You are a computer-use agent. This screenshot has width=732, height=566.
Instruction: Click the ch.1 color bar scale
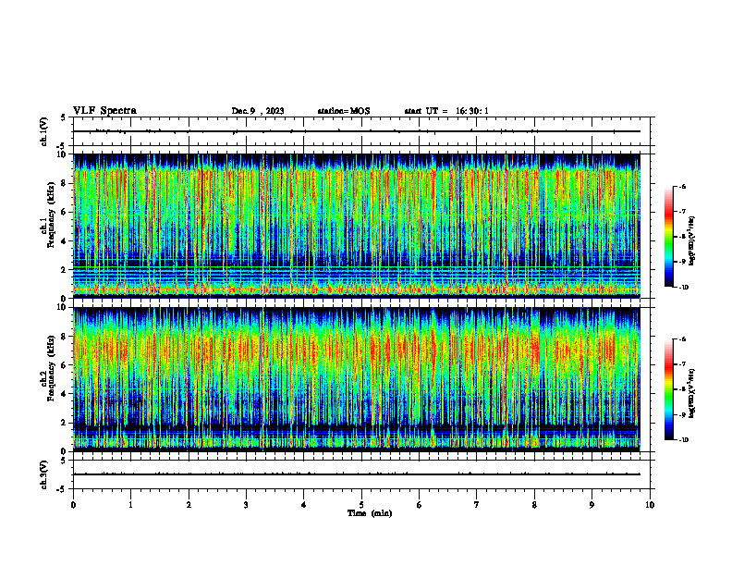point(668,237)
